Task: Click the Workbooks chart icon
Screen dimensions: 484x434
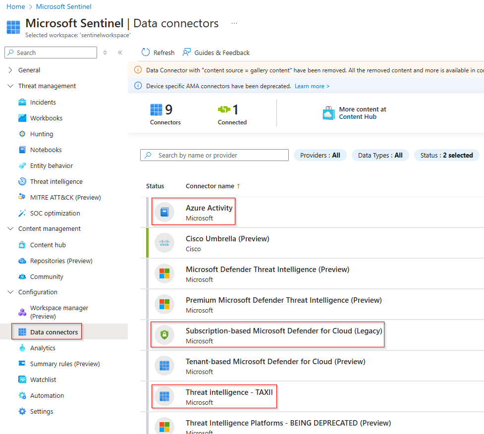Action: pos(22,118)
